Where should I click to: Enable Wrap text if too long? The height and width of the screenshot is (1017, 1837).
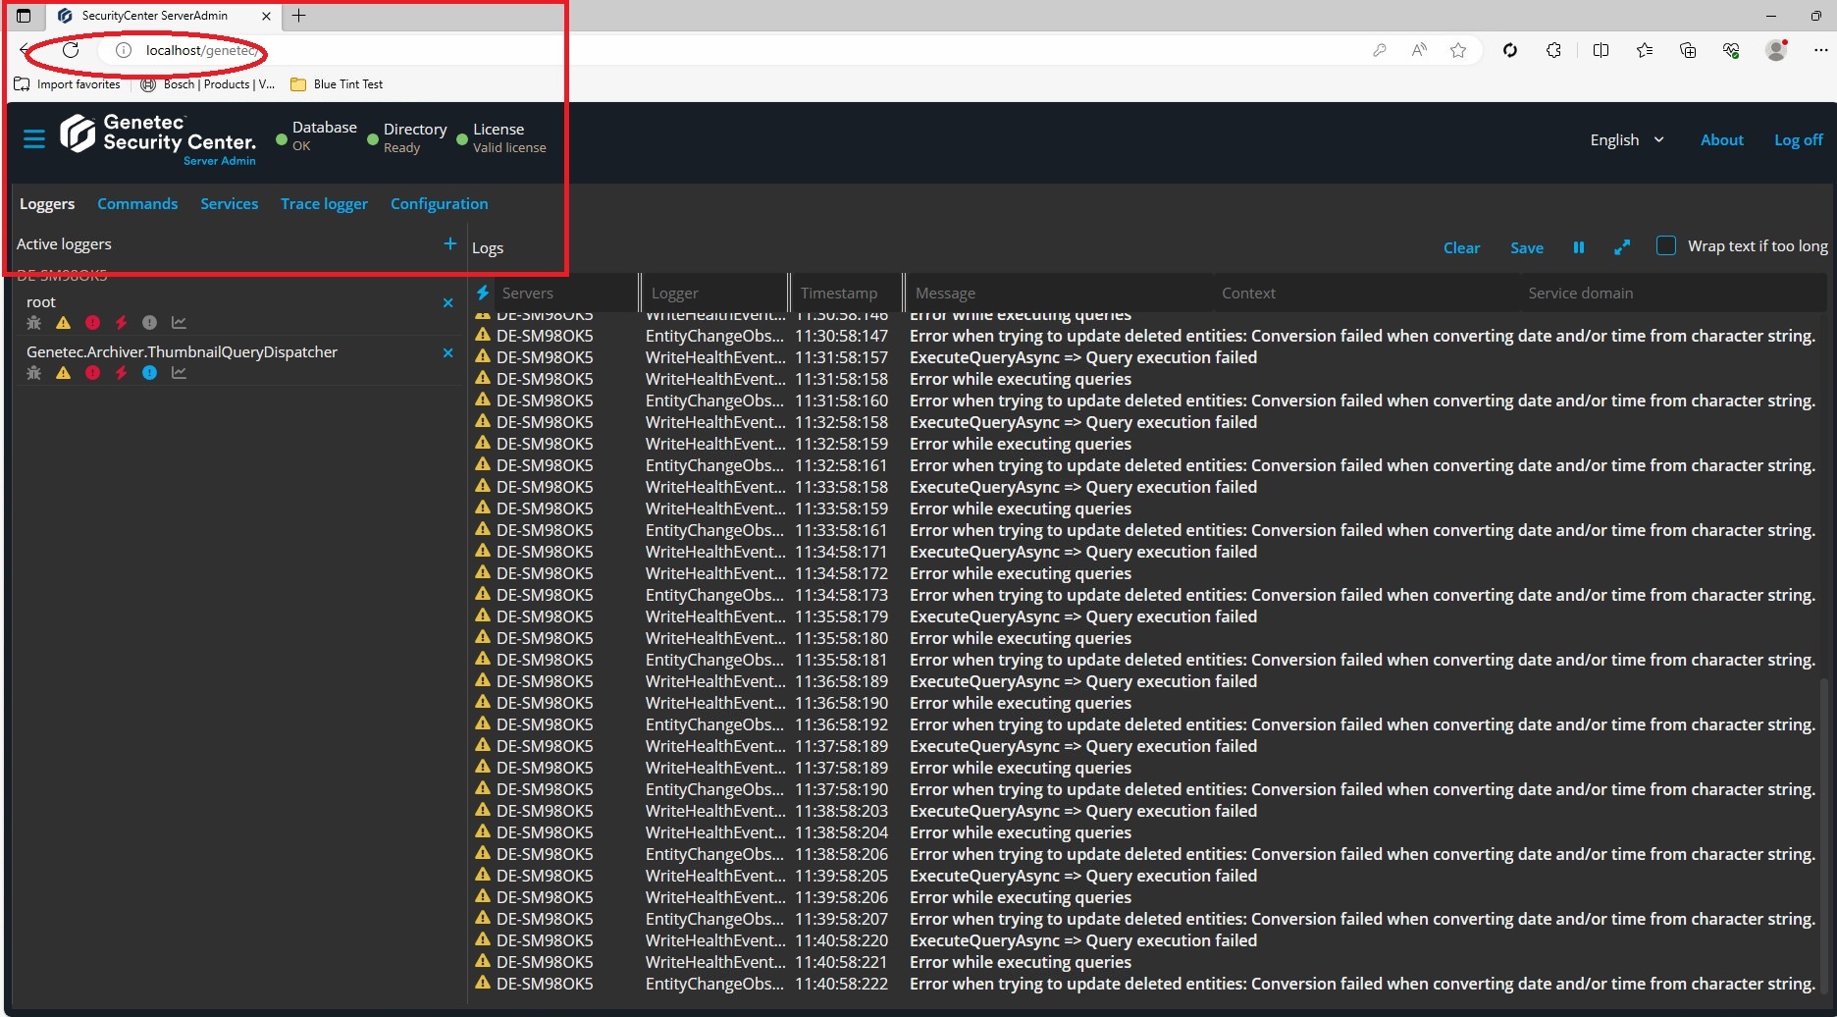click(x=1665, y=246)
